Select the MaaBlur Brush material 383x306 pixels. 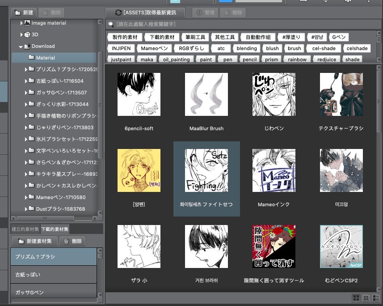(x=206, y=94)
